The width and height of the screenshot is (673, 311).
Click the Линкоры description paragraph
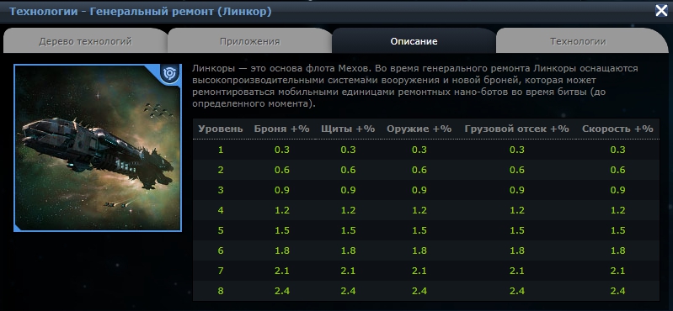point(415,86)
